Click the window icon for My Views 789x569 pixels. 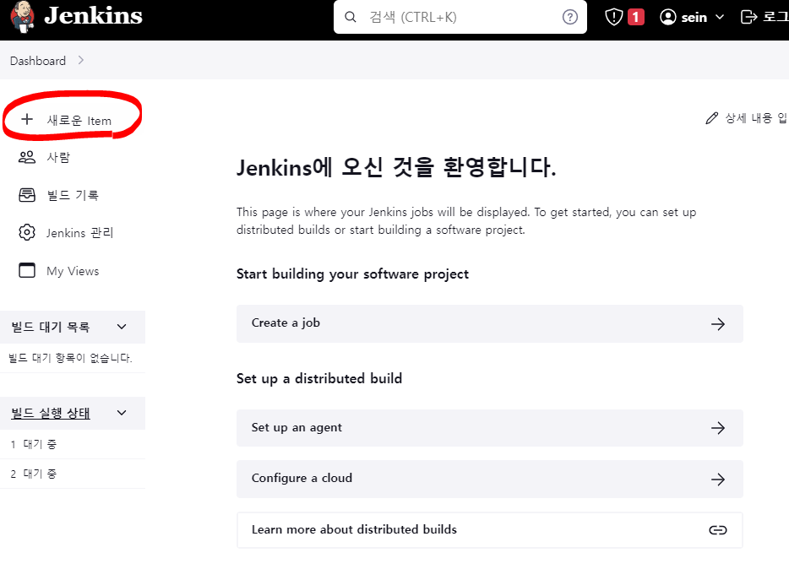(27, 270)
